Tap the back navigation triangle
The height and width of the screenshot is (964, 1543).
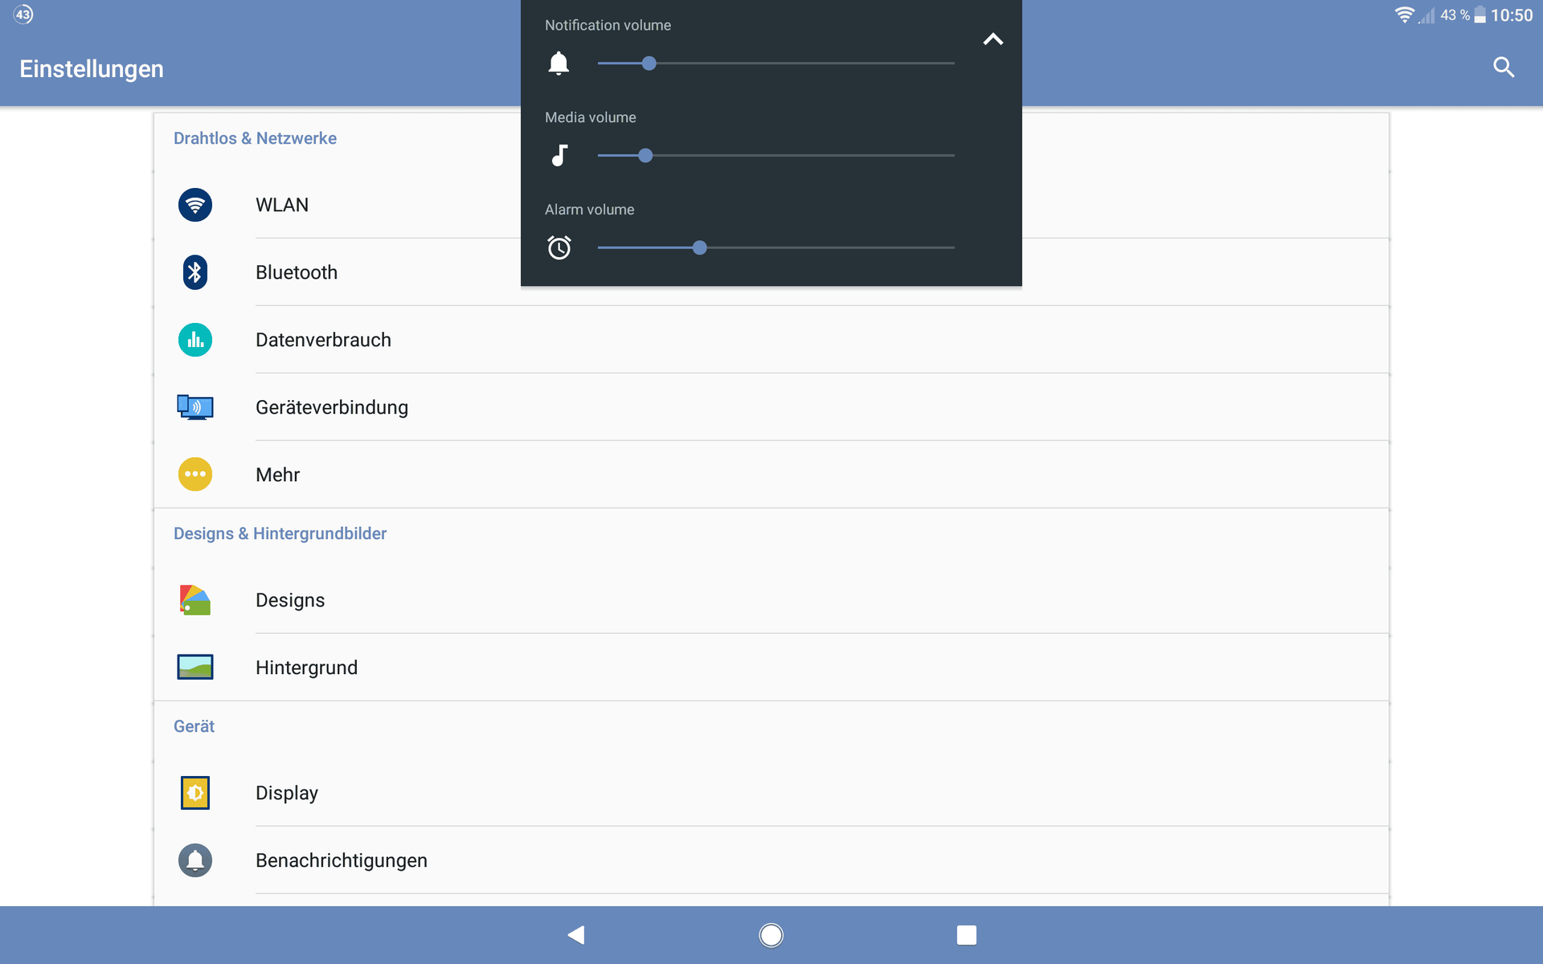[576, 935]
